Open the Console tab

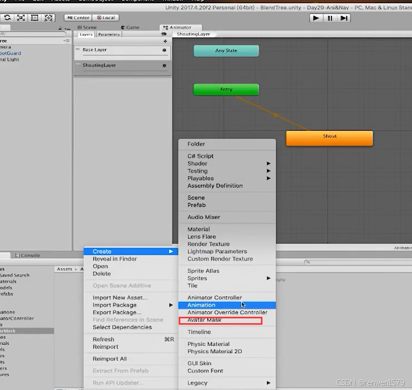tap(28, 255)
